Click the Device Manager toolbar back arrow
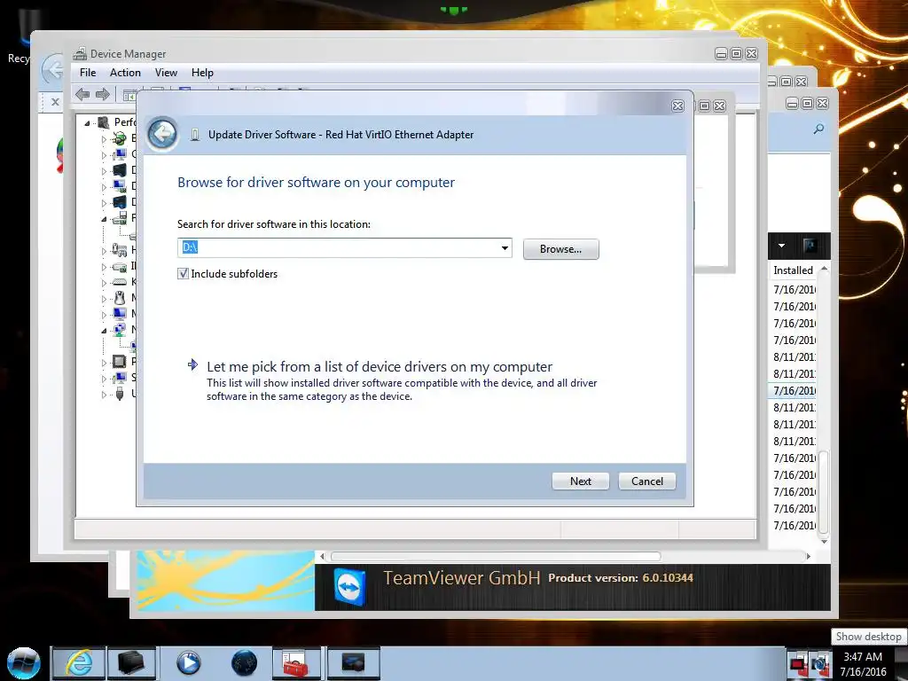Screen dimensions: 908x681 (x=82, y=94)
